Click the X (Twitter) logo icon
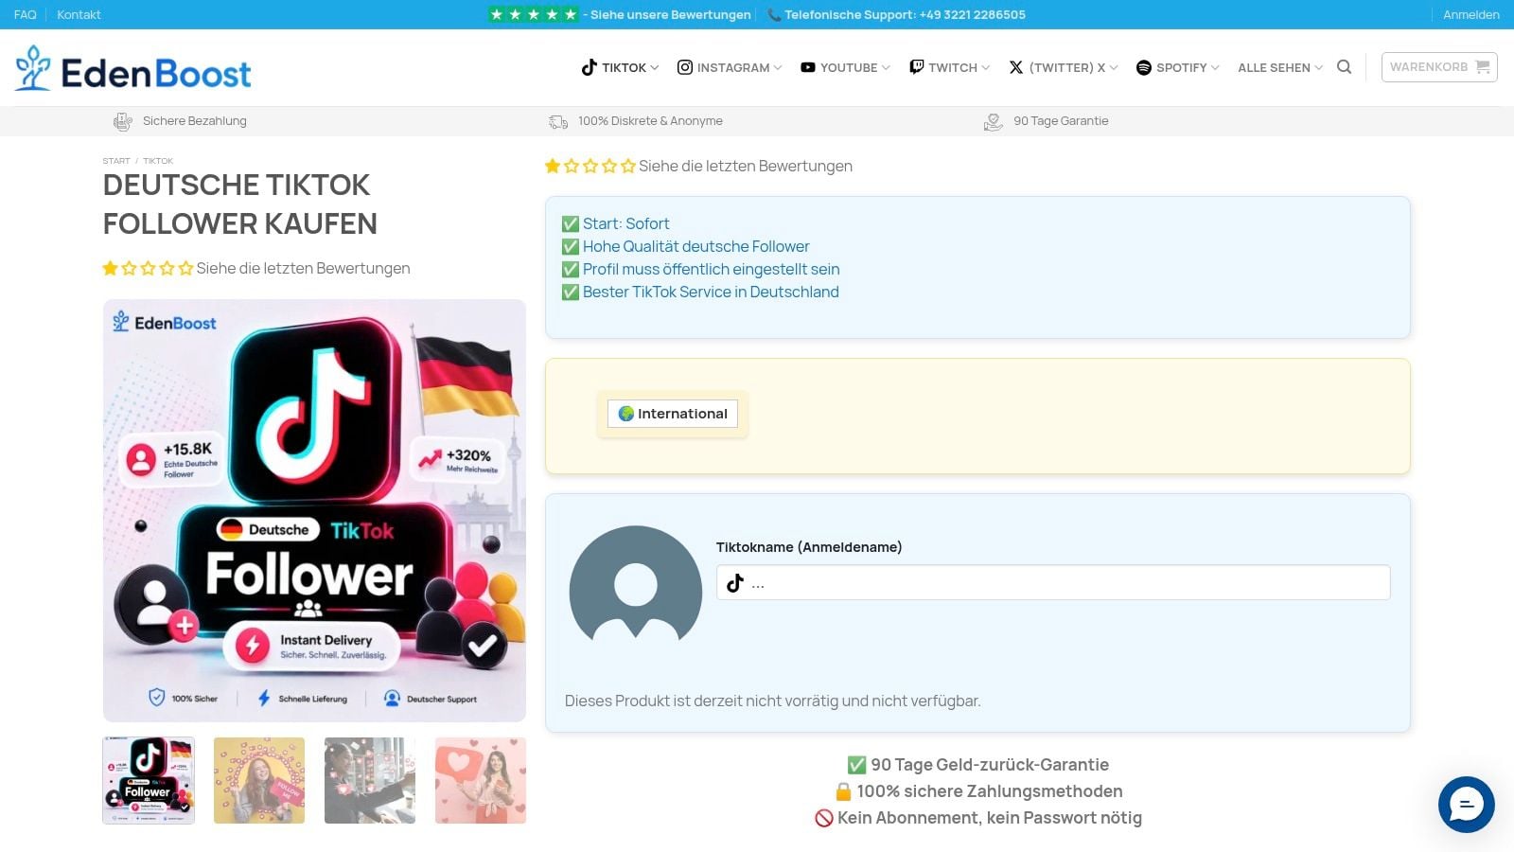This screenshot has width=1514, height=852. (1016, 67)
